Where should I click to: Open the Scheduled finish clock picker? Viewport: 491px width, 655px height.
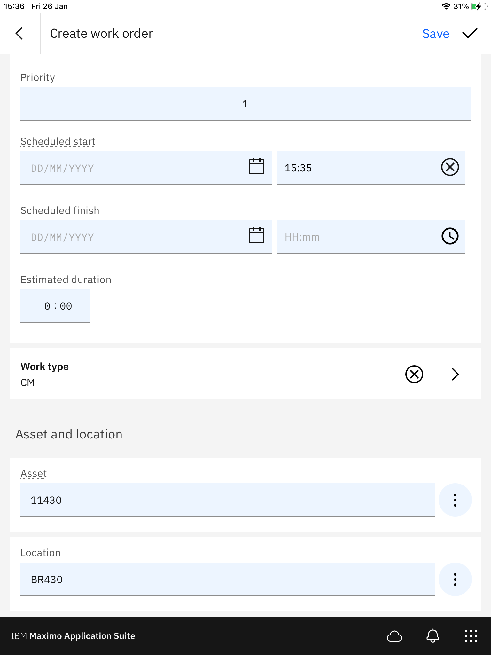tap(450, 236)
